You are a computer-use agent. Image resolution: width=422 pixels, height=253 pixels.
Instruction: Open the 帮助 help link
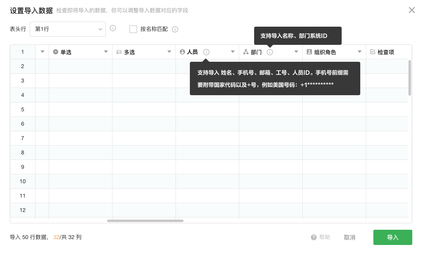pyautogui.click(x=321, y=237)
